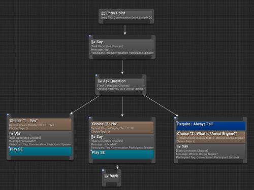The image size is (254, 190).
Task: Click Play SE under Choice 1 Yes
Action: [40, 151]
